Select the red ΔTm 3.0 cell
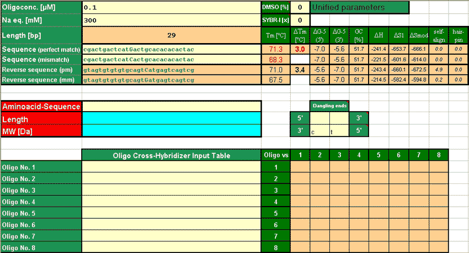 300,50
